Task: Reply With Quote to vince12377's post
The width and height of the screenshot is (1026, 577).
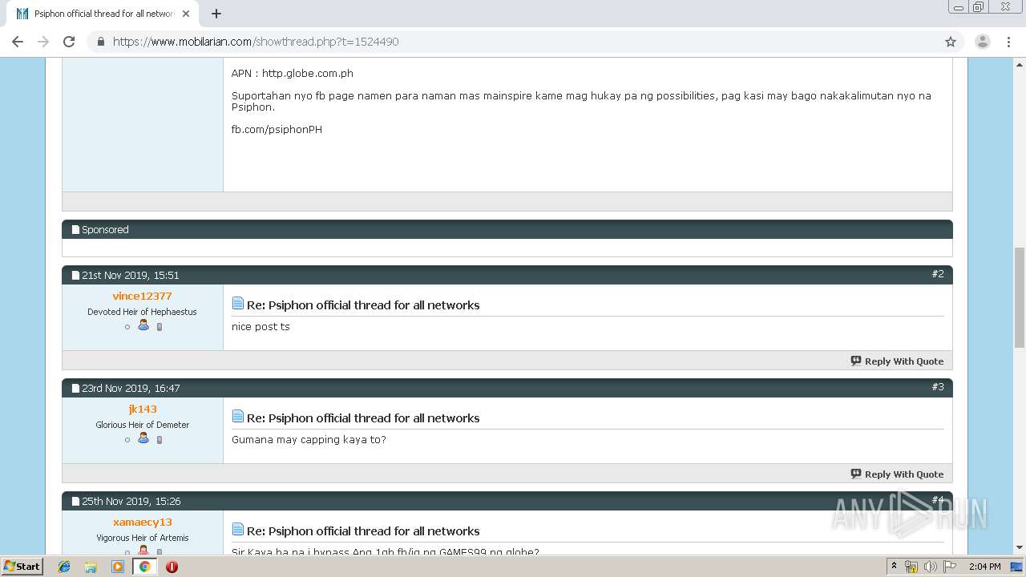Action: pos(897,361)
